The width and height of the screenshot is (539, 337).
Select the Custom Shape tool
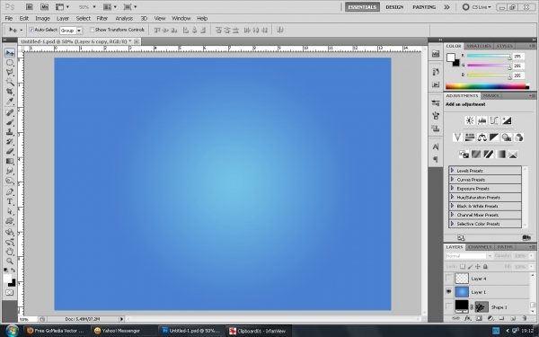(x=10, y=221)
